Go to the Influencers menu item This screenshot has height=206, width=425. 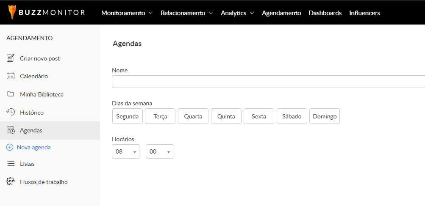point(364,13)
